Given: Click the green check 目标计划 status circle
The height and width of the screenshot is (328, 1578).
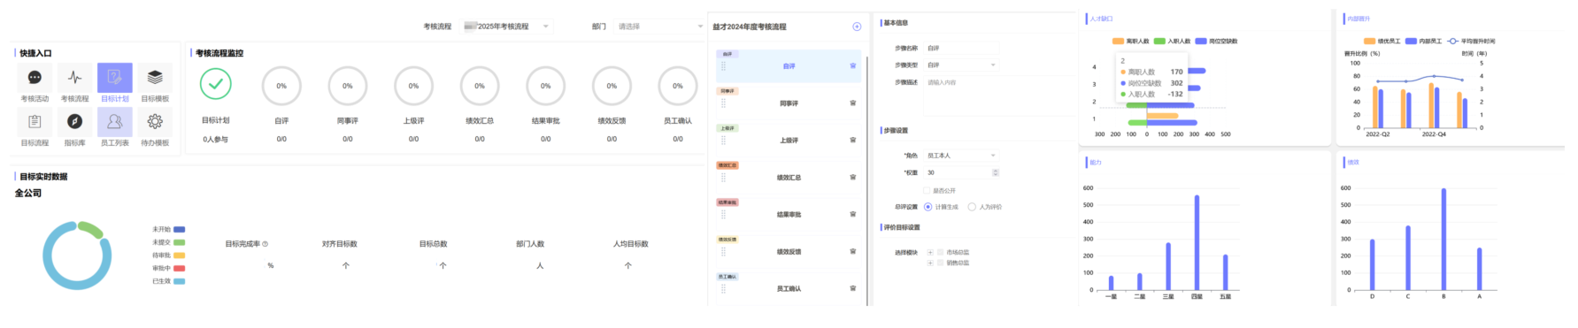Looking at the screenshot, I should 216,85.
